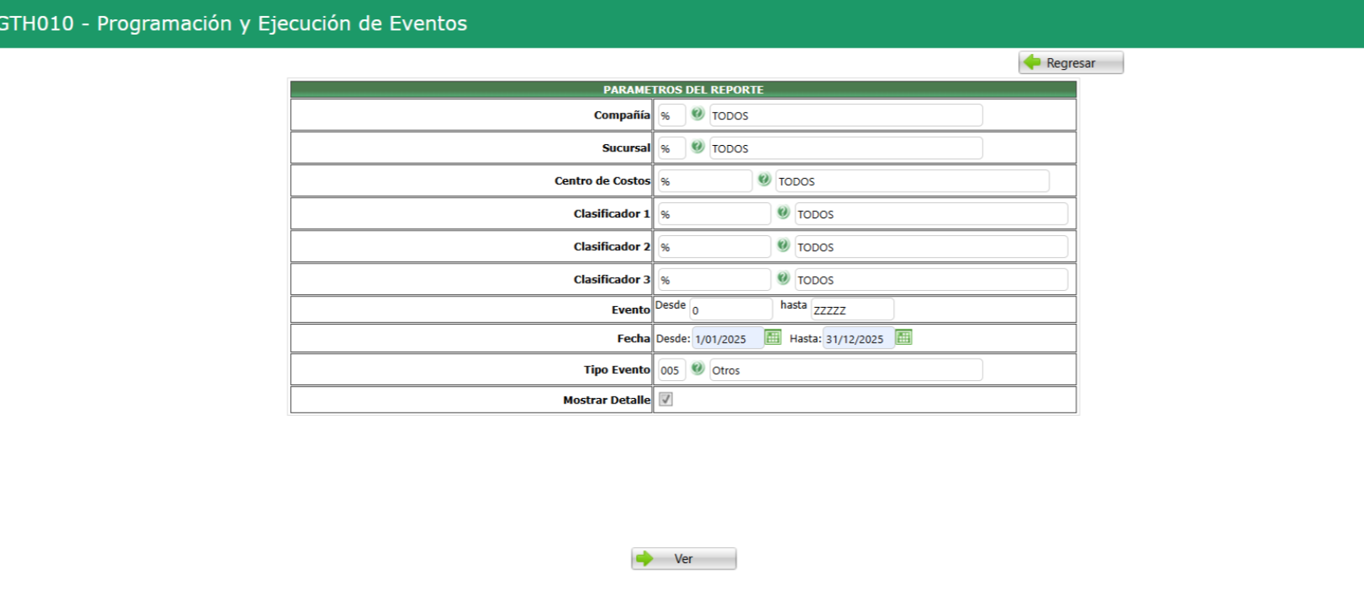The width and height of the screenshot is (1364, 593).
Task: Click the Compañía code field
Action: pos(672,115)
